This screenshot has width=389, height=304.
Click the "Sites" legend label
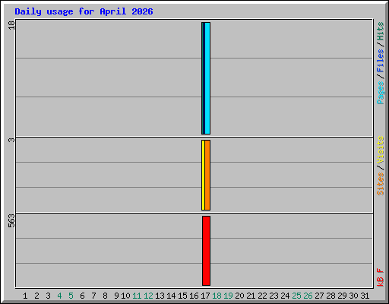(x=381, y=184)
